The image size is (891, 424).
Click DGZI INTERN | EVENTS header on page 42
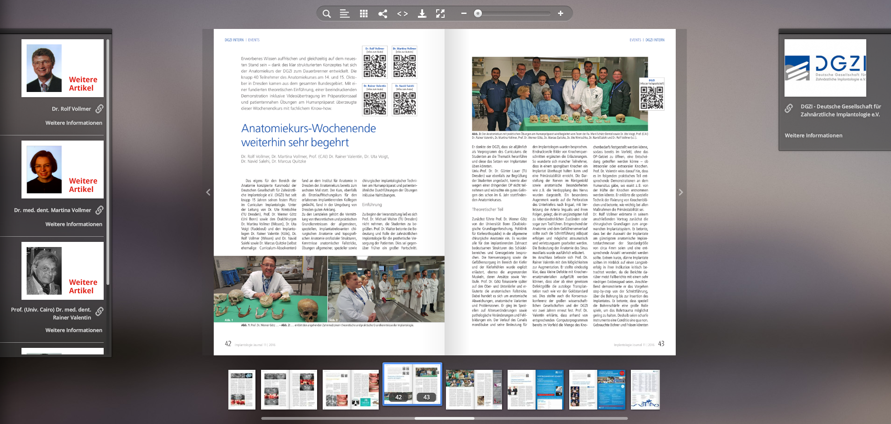[242, 40]
